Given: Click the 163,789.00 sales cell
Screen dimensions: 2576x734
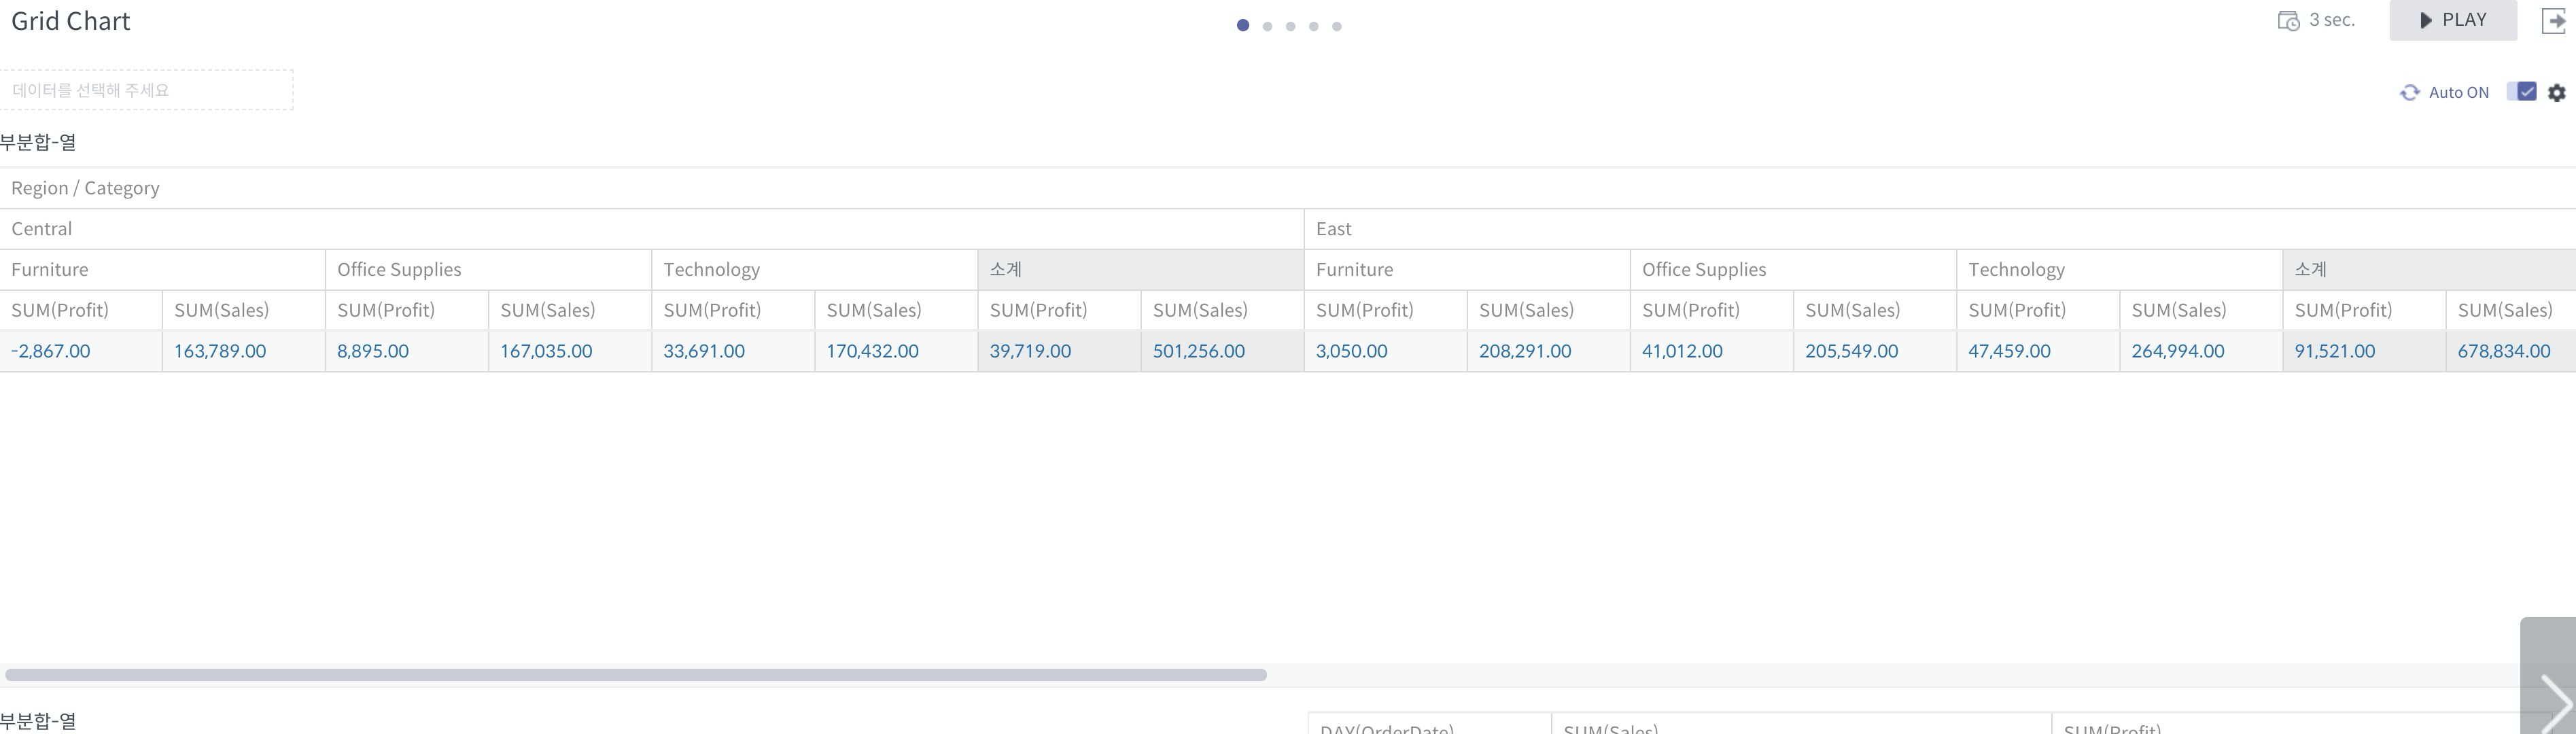Looking at the screenshot, I should [244, 351].
